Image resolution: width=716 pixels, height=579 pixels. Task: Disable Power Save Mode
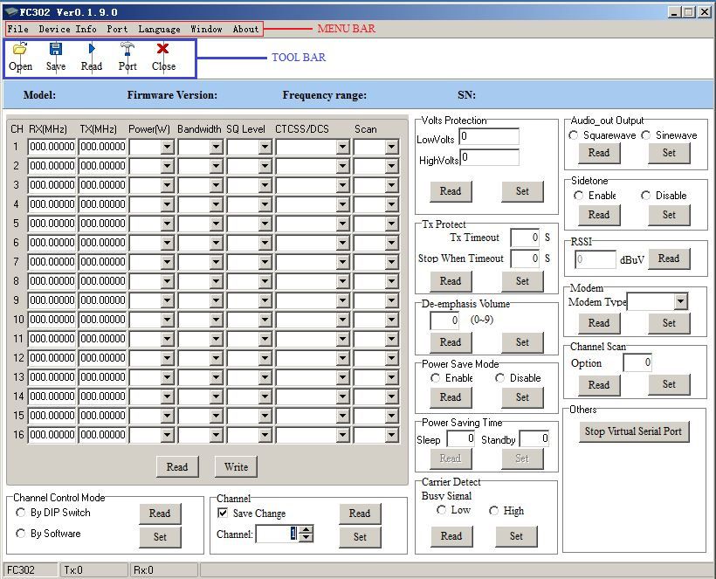click(500, 378)
